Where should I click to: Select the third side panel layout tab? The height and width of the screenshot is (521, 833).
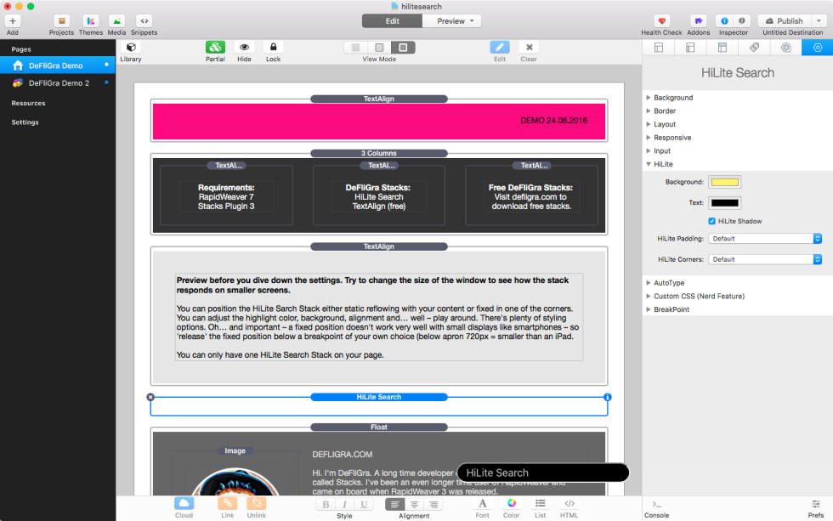[722, 48]
